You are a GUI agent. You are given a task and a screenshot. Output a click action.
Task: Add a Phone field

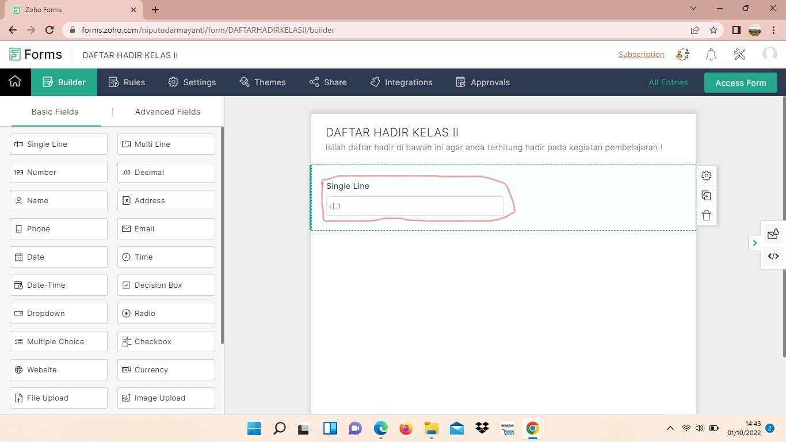59,229
